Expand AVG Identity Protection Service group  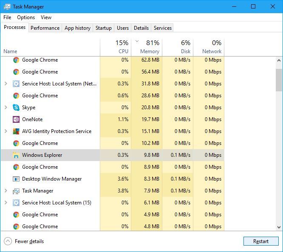point(6,131)
